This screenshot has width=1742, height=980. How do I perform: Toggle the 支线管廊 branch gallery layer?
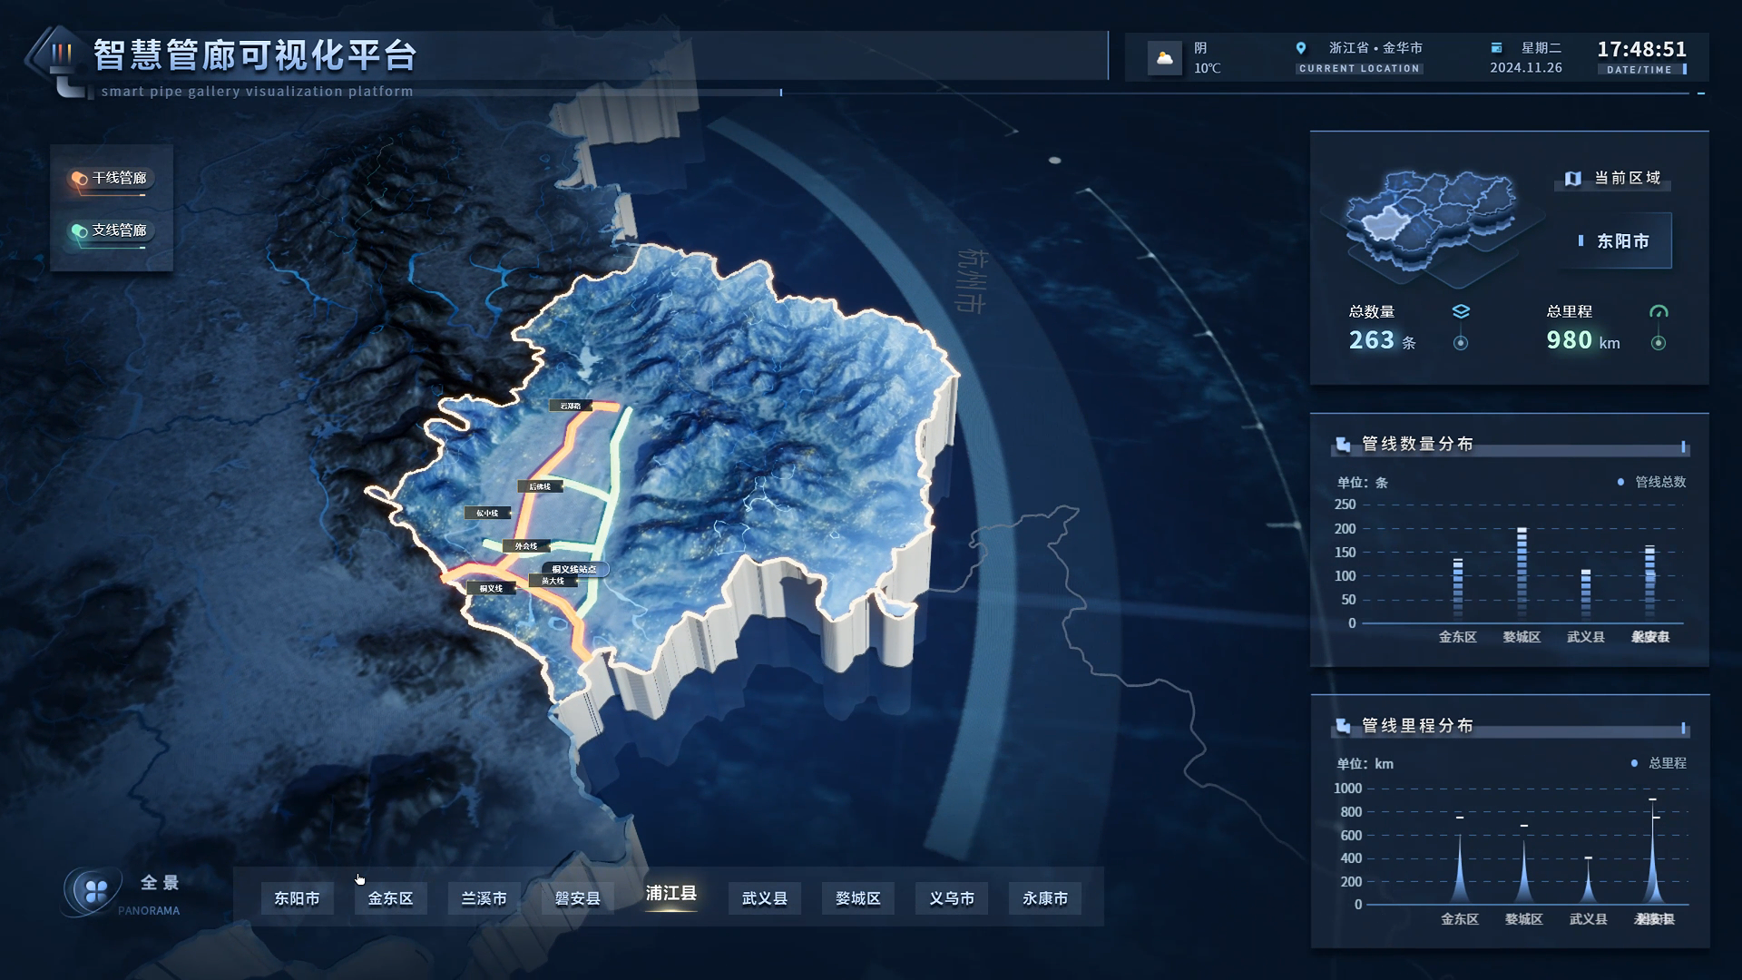point(110,231)
